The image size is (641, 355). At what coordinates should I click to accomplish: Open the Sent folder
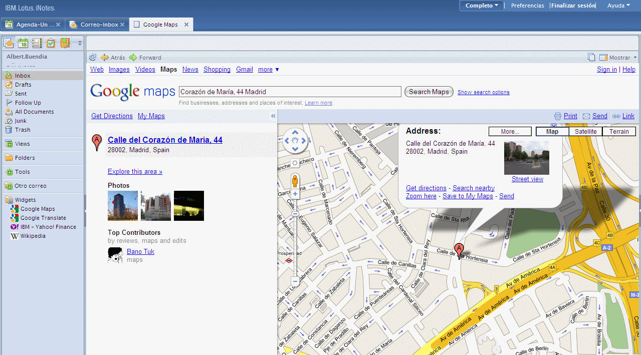tap(21, 94)
